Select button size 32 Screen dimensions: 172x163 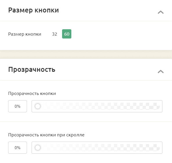(x=55, y=34)
